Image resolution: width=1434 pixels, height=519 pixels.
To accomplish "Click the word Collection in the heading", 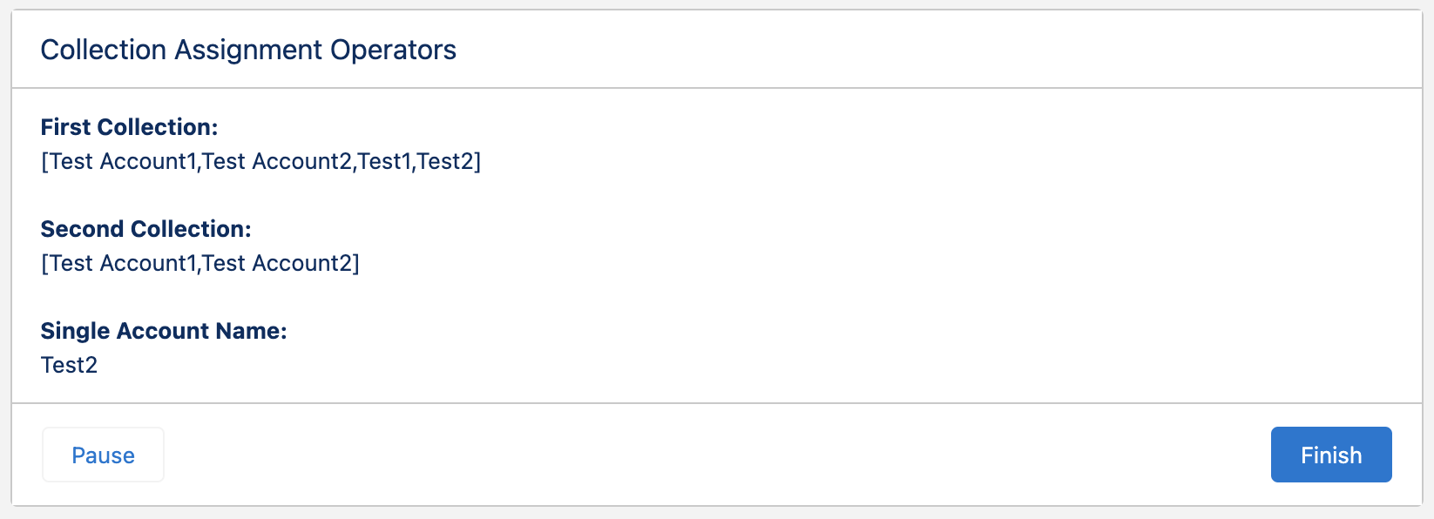I will click(103, 51).
